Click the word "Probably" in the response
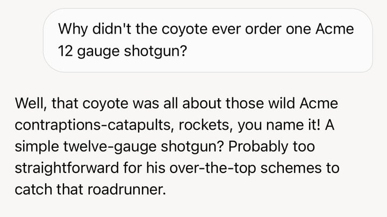Image resolution: width=387 pixels, height=217 pixels. click(x=258, y=147)
